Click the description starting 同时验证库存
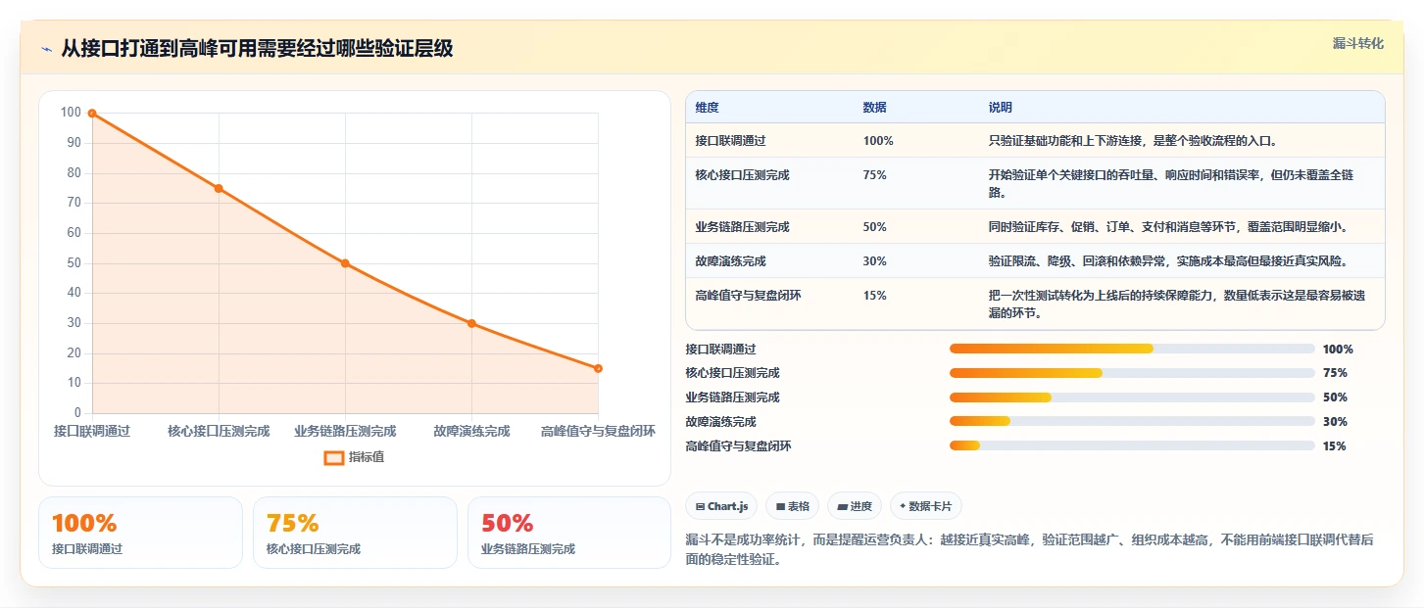 [1169, 227]
